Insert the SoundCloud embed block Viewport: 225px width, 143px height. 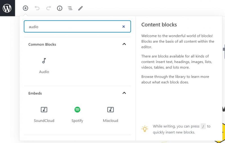tap(44, 114)
